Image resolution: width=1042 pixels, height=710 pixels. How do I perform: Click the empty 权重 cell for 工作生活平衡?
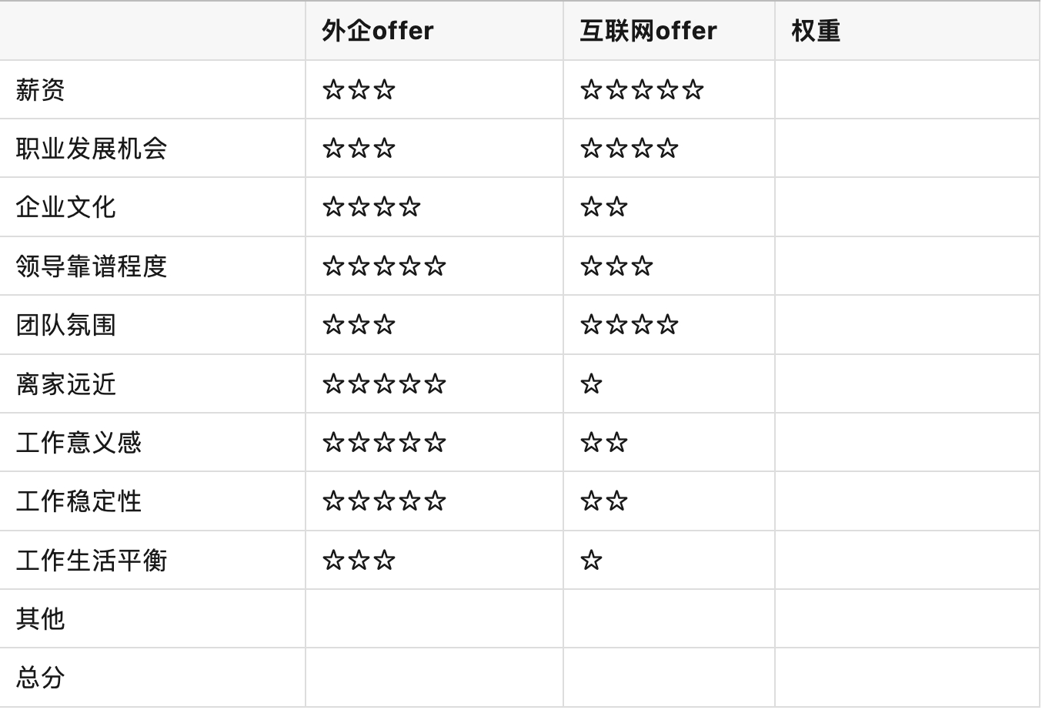tap(907, 561)
